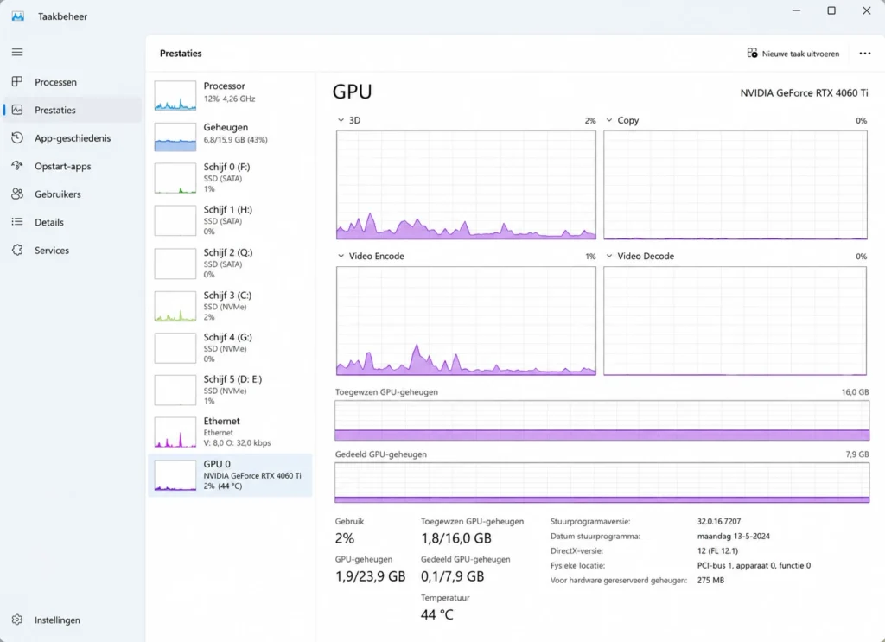This screenshot has width=885, height=642.
Task: Open the 3D engine dropdown chevron
Action: tap(341, 120)
